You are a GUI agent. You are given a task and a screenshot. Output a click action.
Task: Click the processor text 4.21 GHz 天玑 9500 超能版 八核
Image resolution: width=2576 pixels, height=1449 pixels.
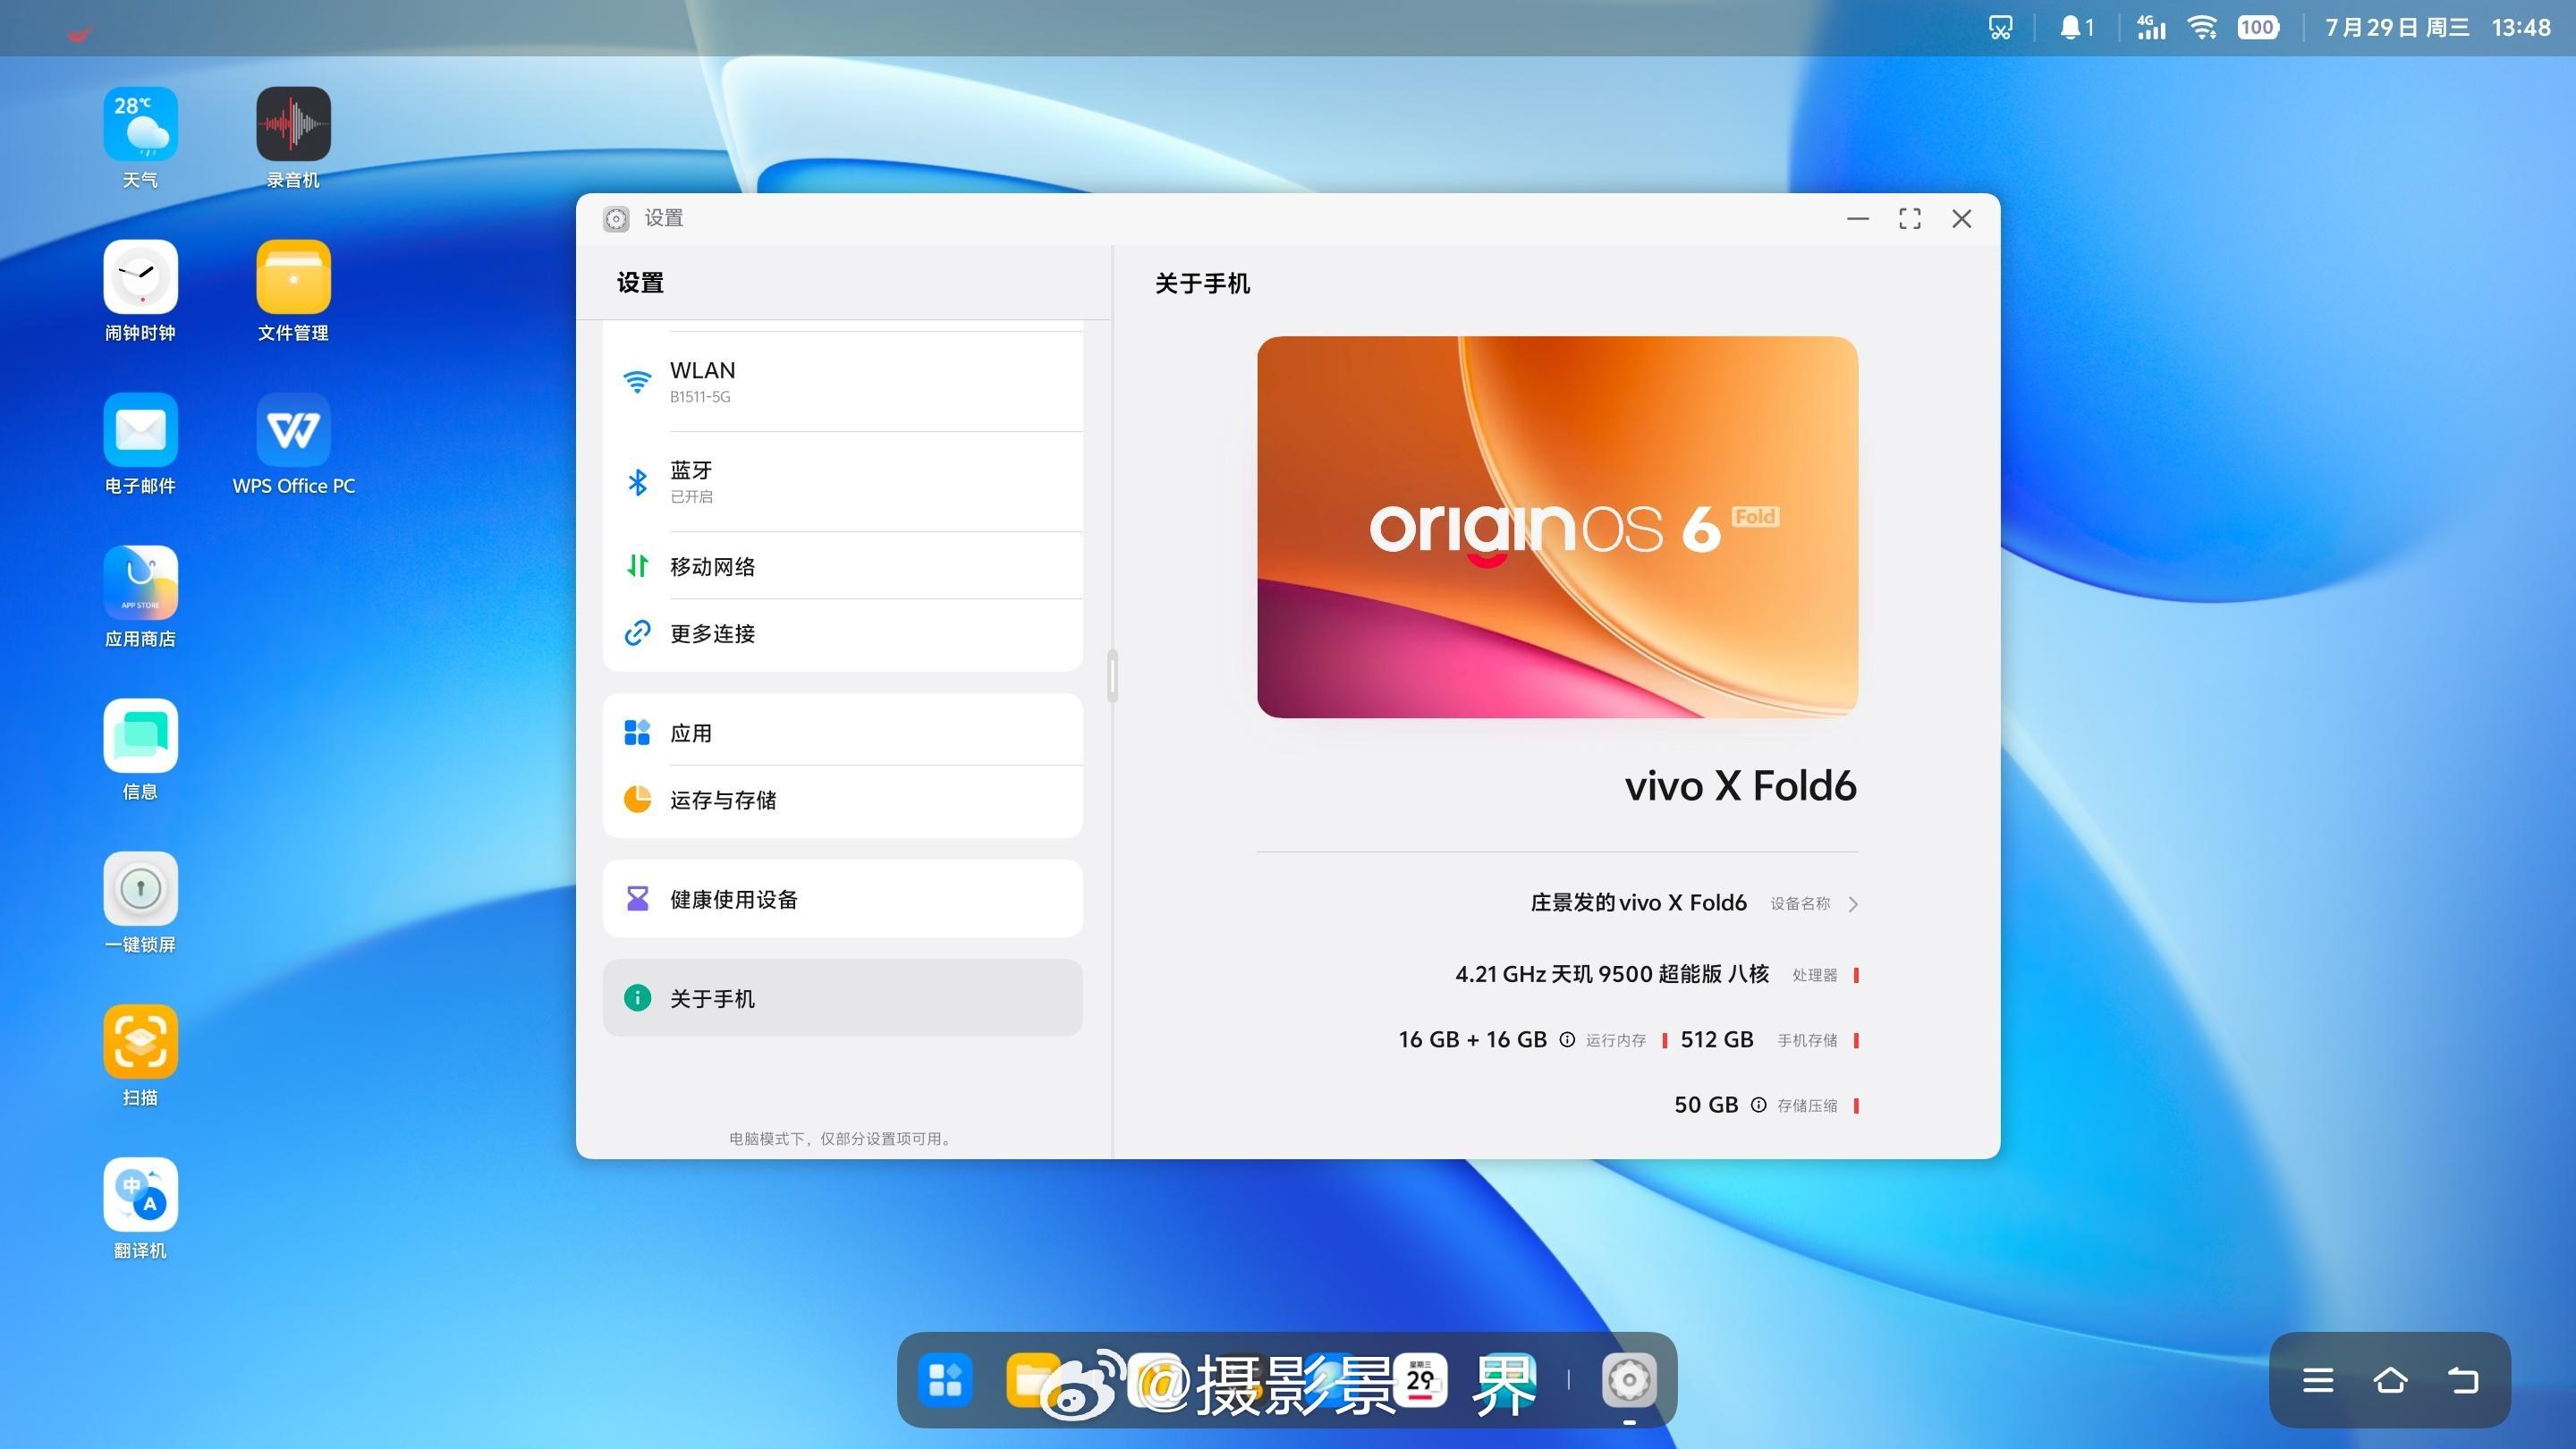pos(1612,974)
